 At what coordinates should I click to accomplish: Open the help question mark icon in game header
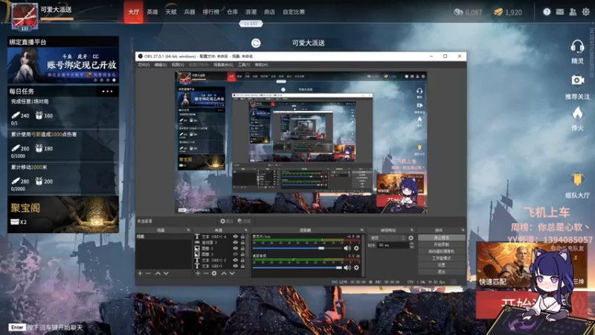coord(547,12)
